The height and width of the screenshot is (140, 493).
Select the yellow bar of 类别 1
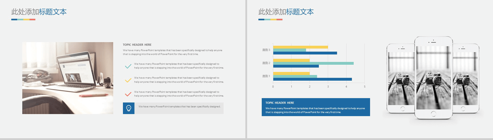click(291, 73)
